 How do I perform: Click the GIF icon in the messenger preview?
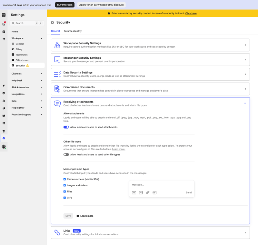point(154,192)
